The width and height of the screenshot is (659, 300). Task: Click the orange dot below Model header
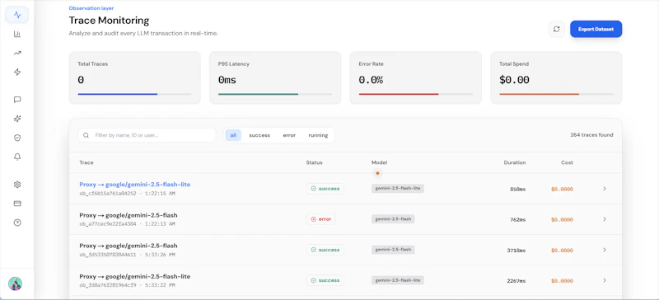(377, 173)
